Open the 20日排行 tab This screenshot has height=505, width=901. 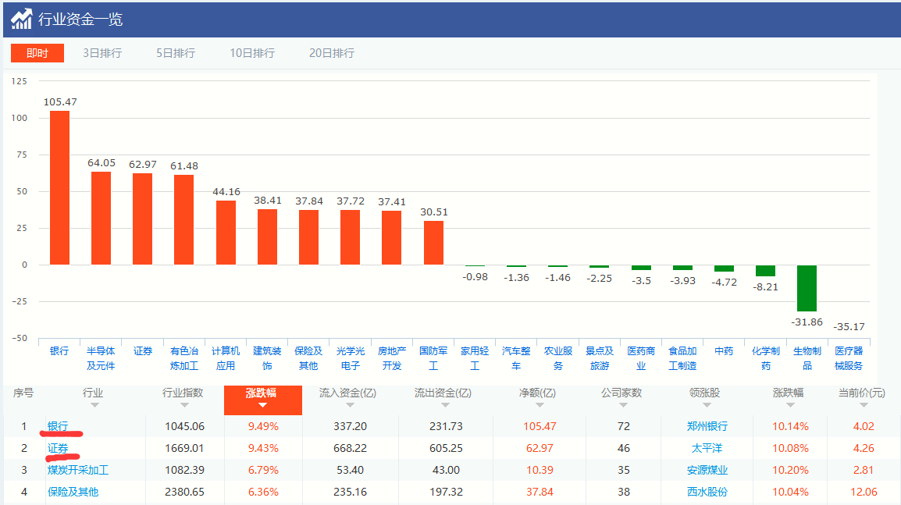[x=332, y=53]
